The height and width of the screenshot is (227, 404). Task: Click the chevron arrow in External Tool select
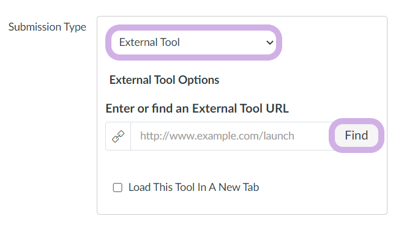coord(269,42)
